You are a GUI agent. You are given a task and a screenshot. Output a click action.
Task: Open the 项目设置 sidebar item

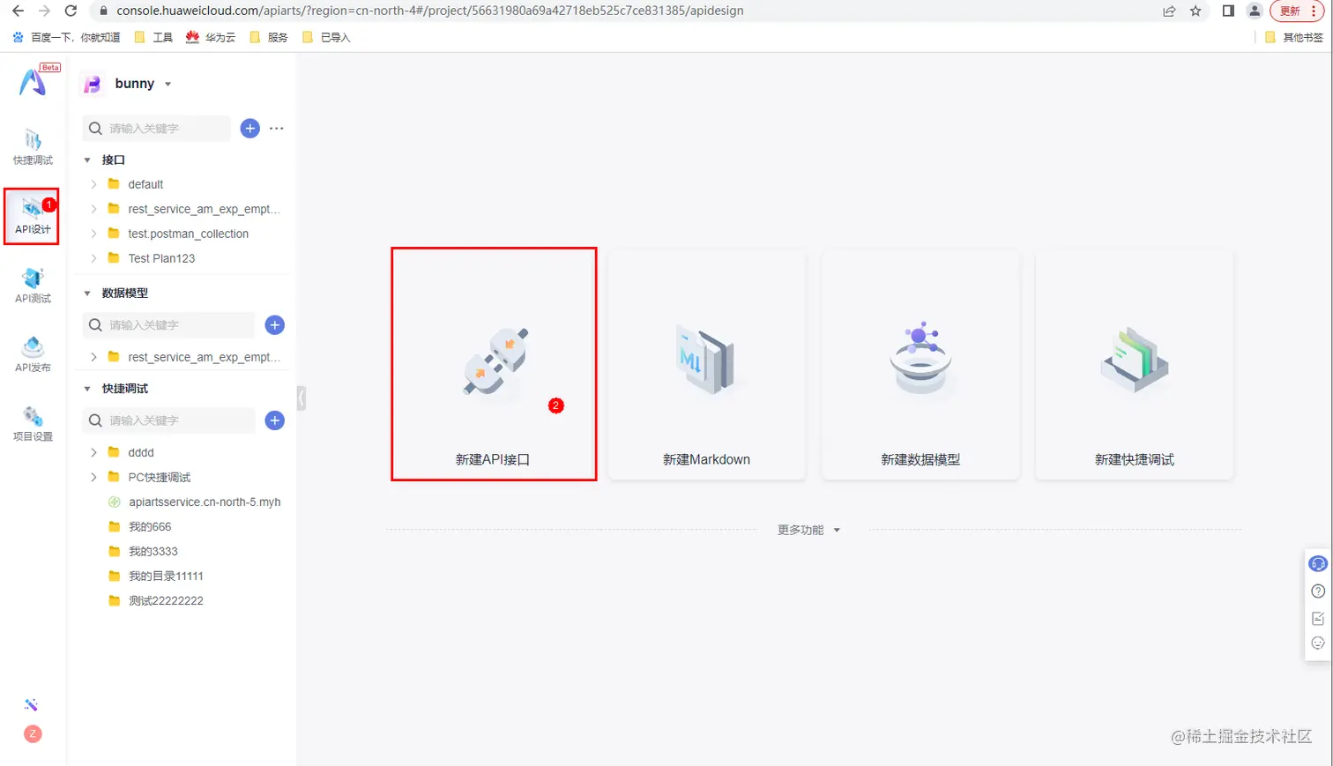click(x=33, y=423)
